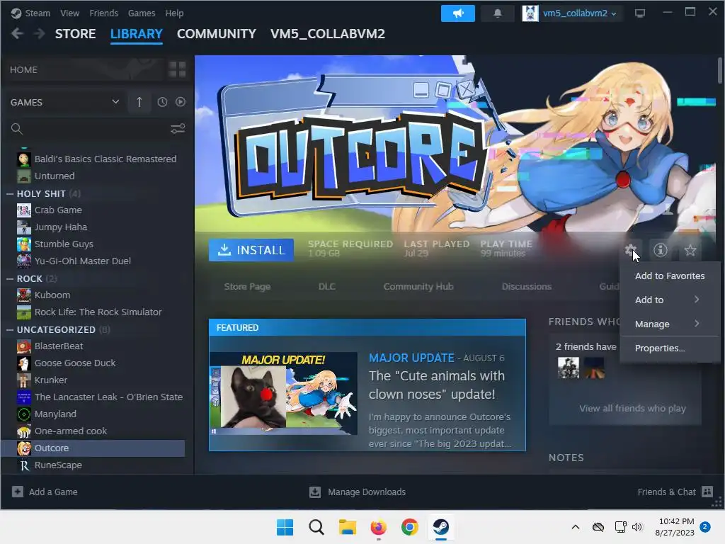The image size is (725, 544).
Task: Click the INSTALL button
Action: click(251, 250)
